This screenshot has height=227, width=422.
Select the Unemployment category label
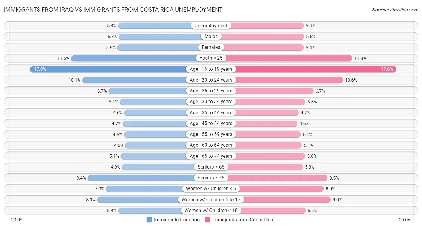[x=211, y=26]
